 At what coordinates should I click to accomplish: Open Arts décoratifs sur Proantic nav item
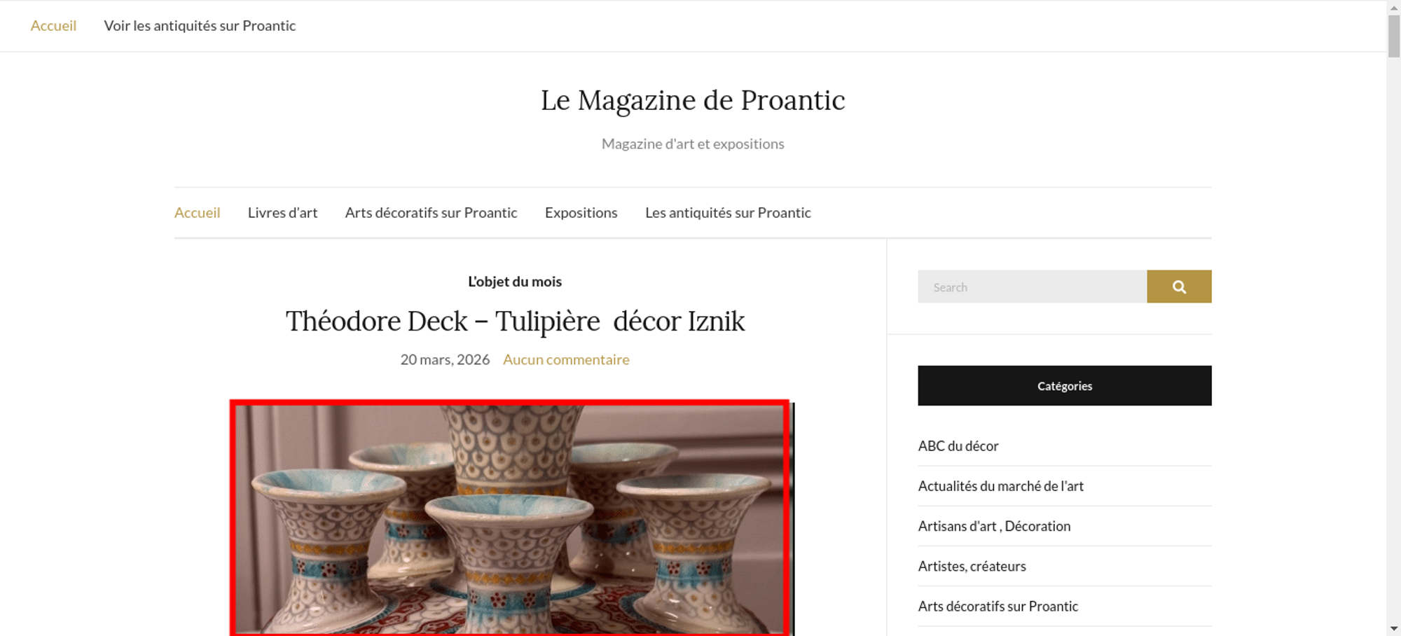[431, 213]
